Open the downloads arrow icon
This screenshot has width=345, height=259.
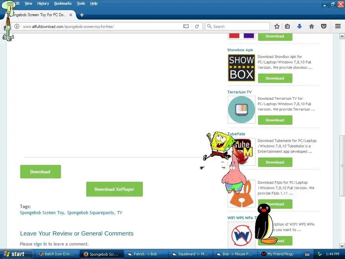point(299,26)
